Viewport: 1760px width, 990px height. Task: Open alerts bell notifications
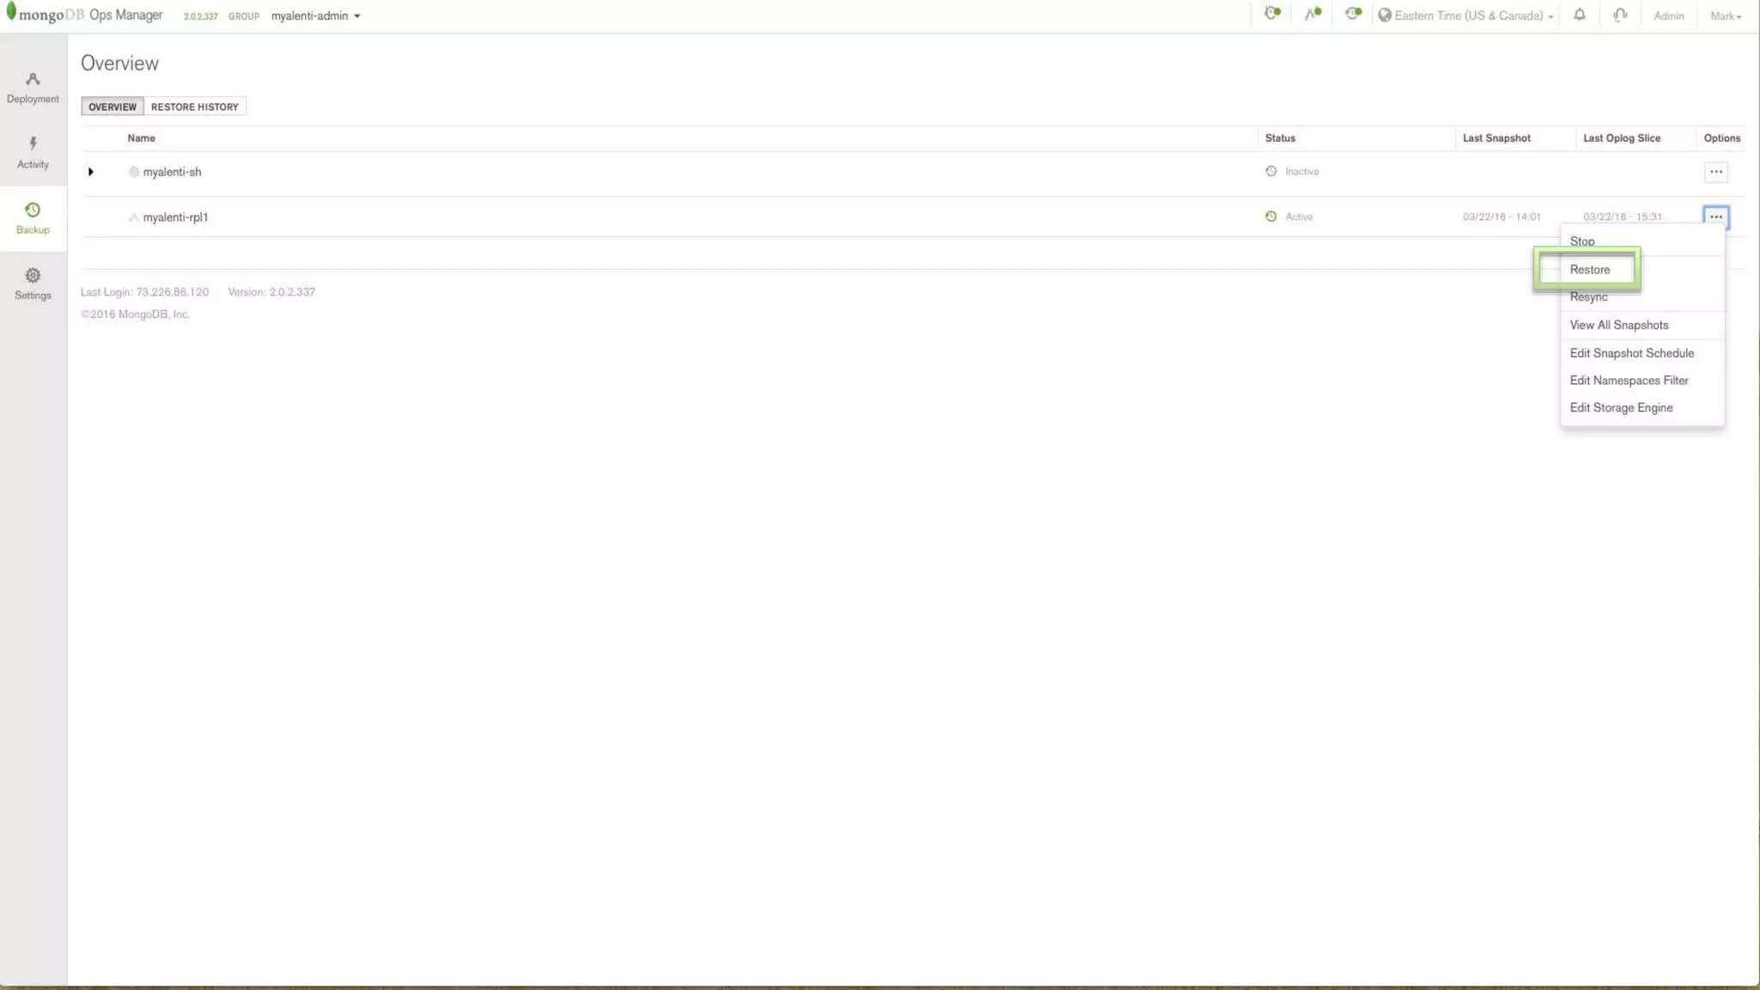(1580, 15)
